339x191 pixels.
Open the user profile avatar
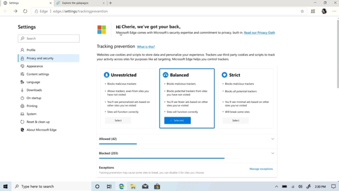[x=324, y=11]
